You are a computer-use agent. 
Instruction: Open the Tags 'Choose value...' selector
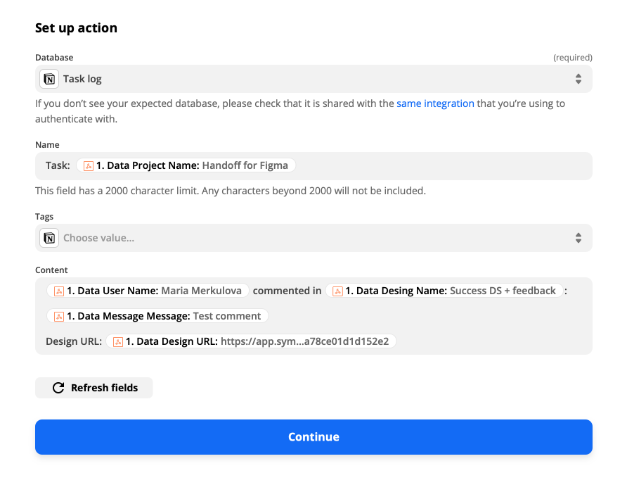[x=313, y=238]
